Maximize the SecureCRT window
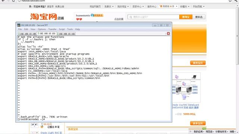239x134 pixels. pos(161,25)
